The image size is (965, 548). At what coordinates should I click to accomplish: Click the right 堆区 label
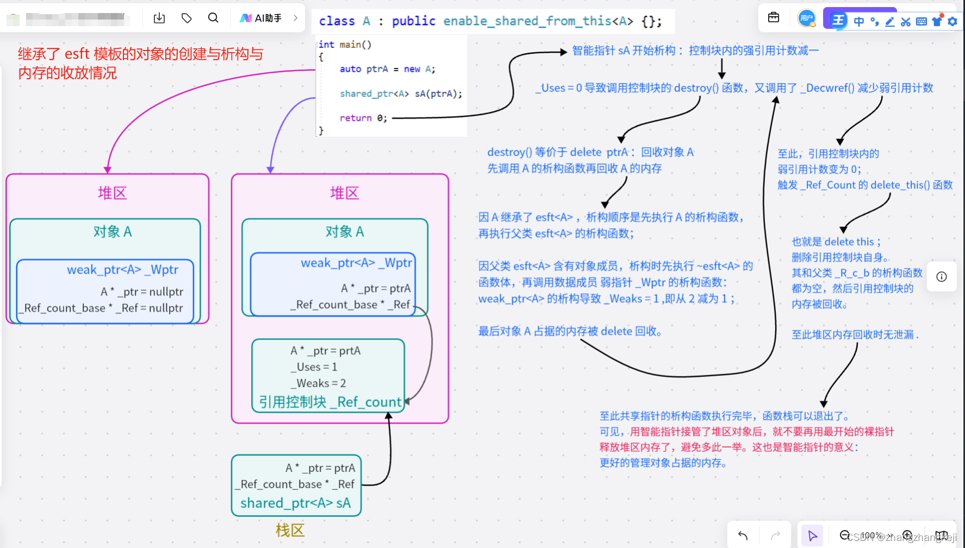pos(344,193)
